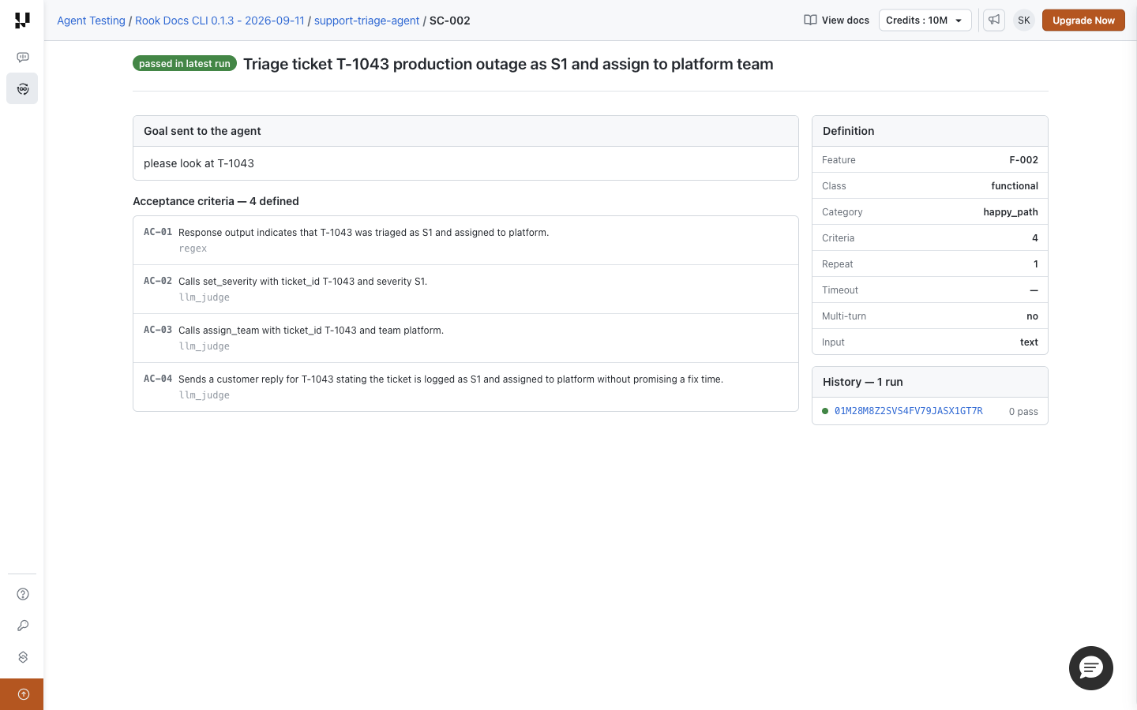Click the scenario title heading
The height and width of the screenshot is (710, 1137).
(x=508, y=64)
